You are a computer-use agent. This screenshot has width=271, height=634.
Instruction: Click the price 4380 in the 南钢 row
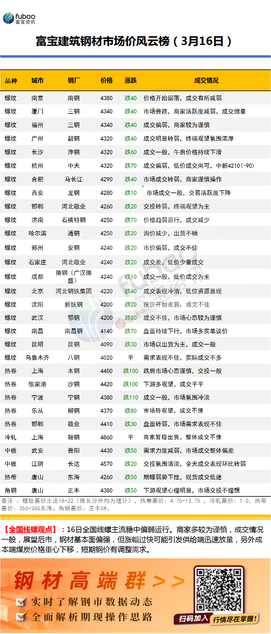107,98
